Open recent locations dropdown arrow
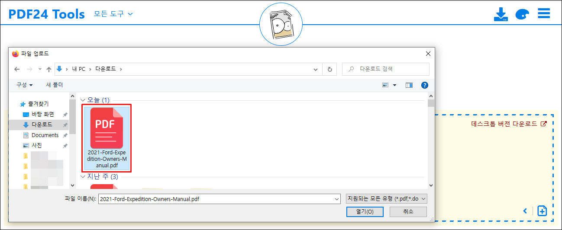The image size is (562, 230). 40,69
